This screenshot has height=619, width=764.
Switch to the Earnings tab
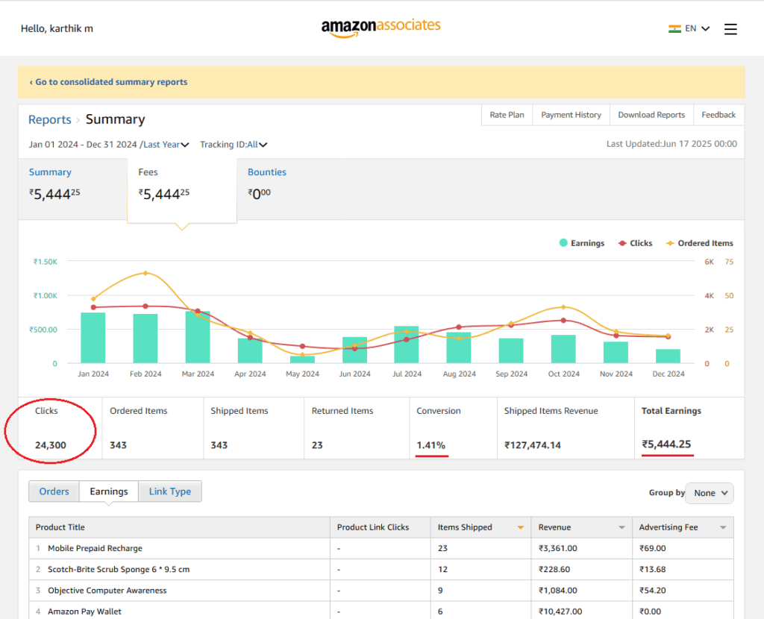tap(109, 491)
